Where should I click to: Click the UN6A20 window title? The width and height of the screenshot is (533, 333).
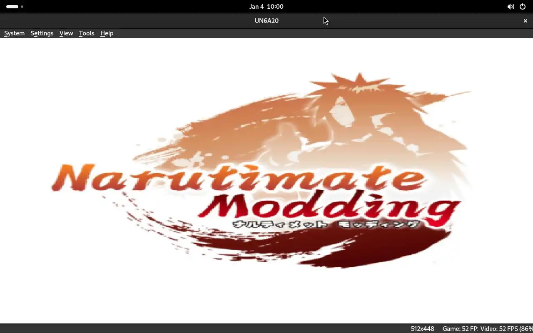[x=266, y=21]
